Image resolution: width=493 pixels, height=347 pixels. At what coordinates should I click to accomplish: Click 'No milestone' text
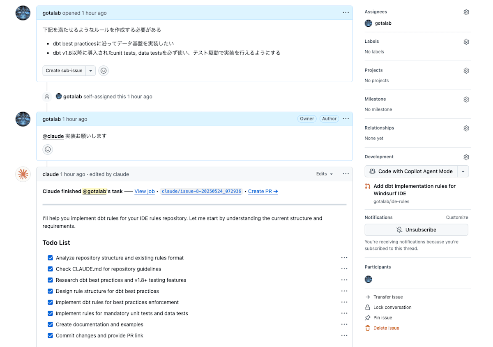(x=378, y=109)
